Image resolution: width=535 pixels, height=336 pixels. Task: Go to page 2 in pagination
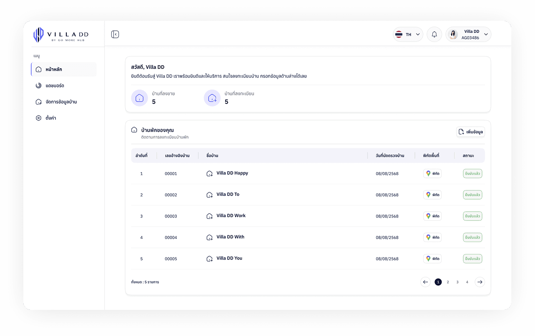coord(448,282)
